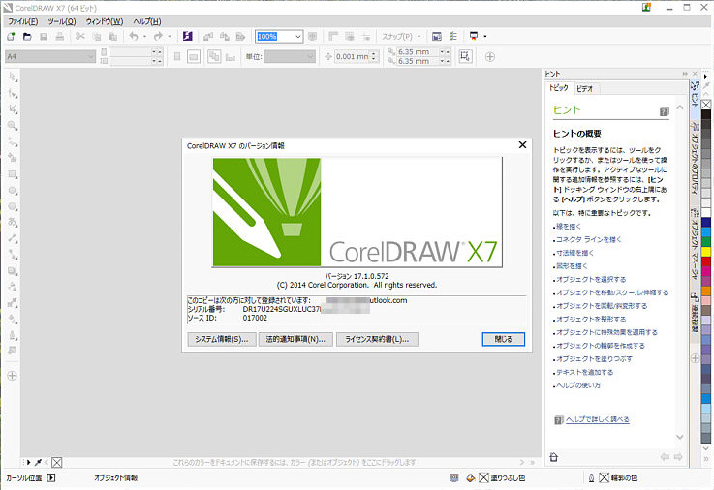Select the Connector tool in toolbox
714x490 pixels.
pos(13,255)
